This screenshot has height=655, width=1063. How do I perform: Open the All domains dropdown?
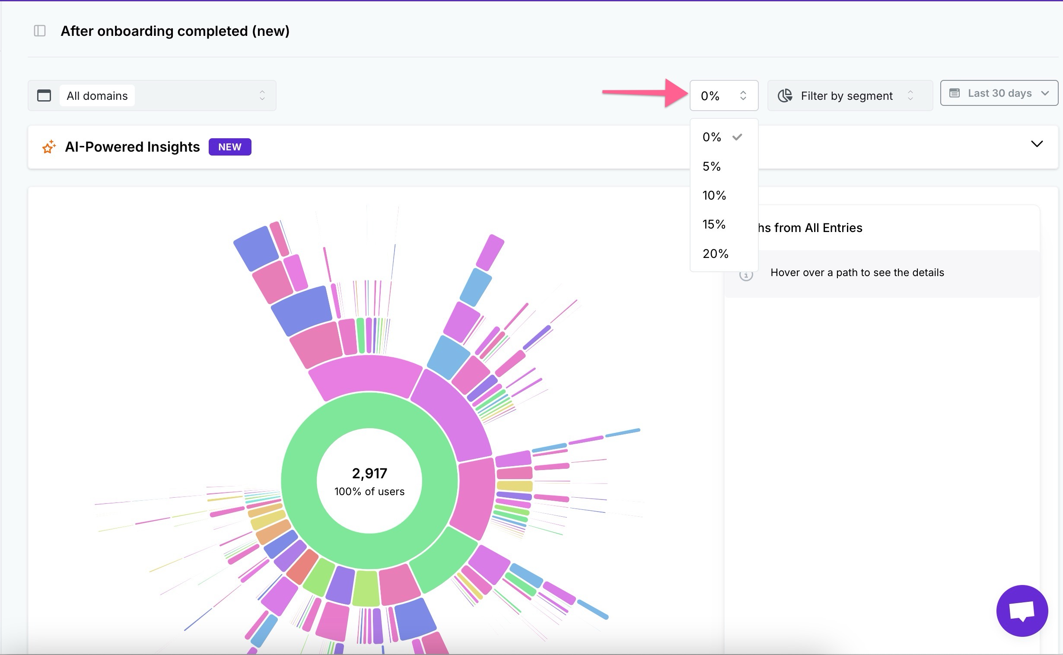tap(165, 95)
